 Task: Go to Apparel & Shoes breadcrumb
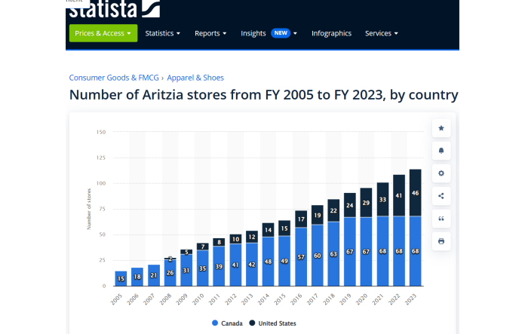(195, 78)
